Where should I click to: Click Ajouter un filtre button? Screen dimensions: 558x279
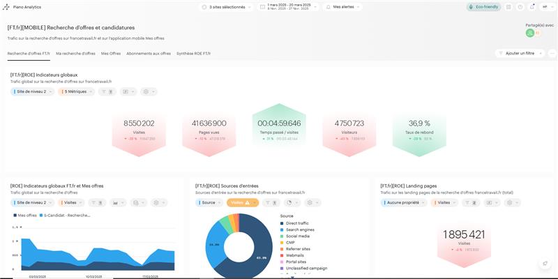point(520,53)
